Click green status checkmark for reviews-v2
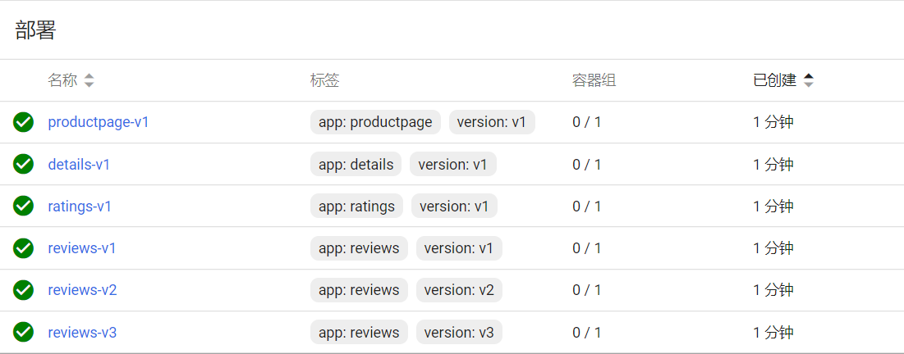The height and width of the screenshot is (354, 904). click(23, 289)
